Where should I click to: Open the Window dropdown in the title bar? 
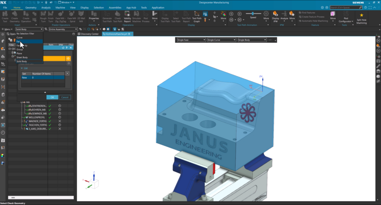[x=65, y=2]
